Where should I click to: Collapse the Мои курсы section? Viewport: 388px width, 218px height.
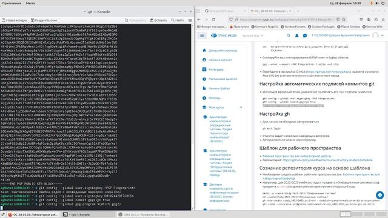click(x=241, y=107)
